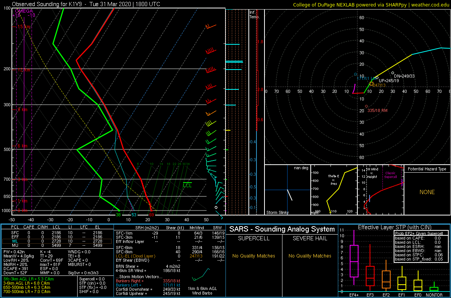The height and width of the screenshot is (298, 451).
Task: Click the green LCL marker on Skew-T
Action: 187,186
